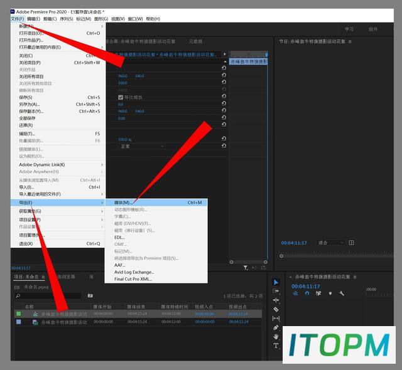Reset the 100.0 scale value

coord(224,82)
